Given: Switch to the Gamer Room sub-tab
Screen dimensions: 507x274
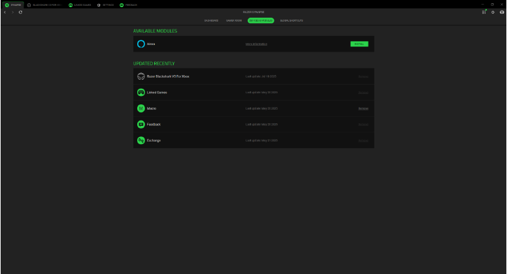Looking at the screenshot, I should (234, 21).
